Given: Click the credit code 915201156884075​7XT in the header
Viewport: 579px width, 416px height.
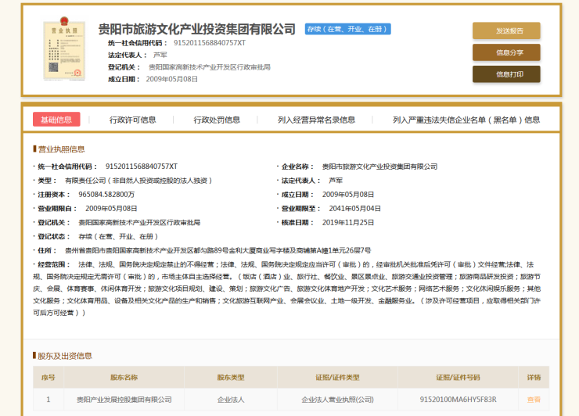Looking at the screenshot, I should [x=210, y=43].
